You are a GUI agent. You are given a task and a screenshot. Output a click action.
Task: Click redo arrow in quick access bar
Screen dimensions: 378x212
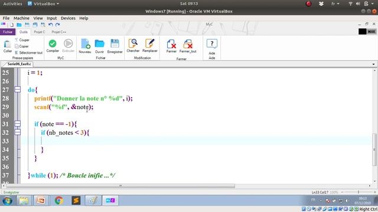coord(58,25)
